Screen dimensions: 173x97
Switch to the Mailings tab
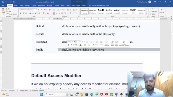coord(50,6)
